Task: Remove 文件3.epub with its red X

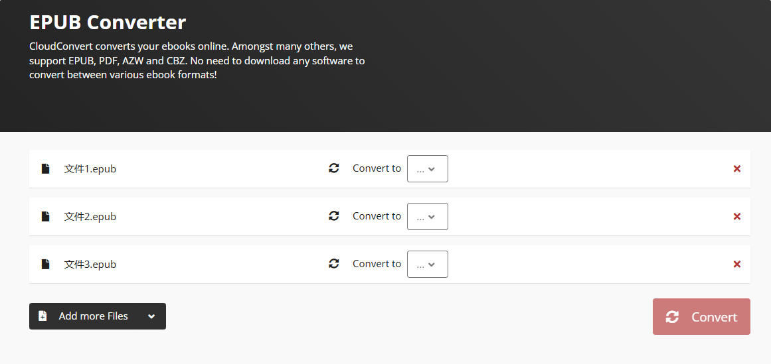Action: coord(736,264)
